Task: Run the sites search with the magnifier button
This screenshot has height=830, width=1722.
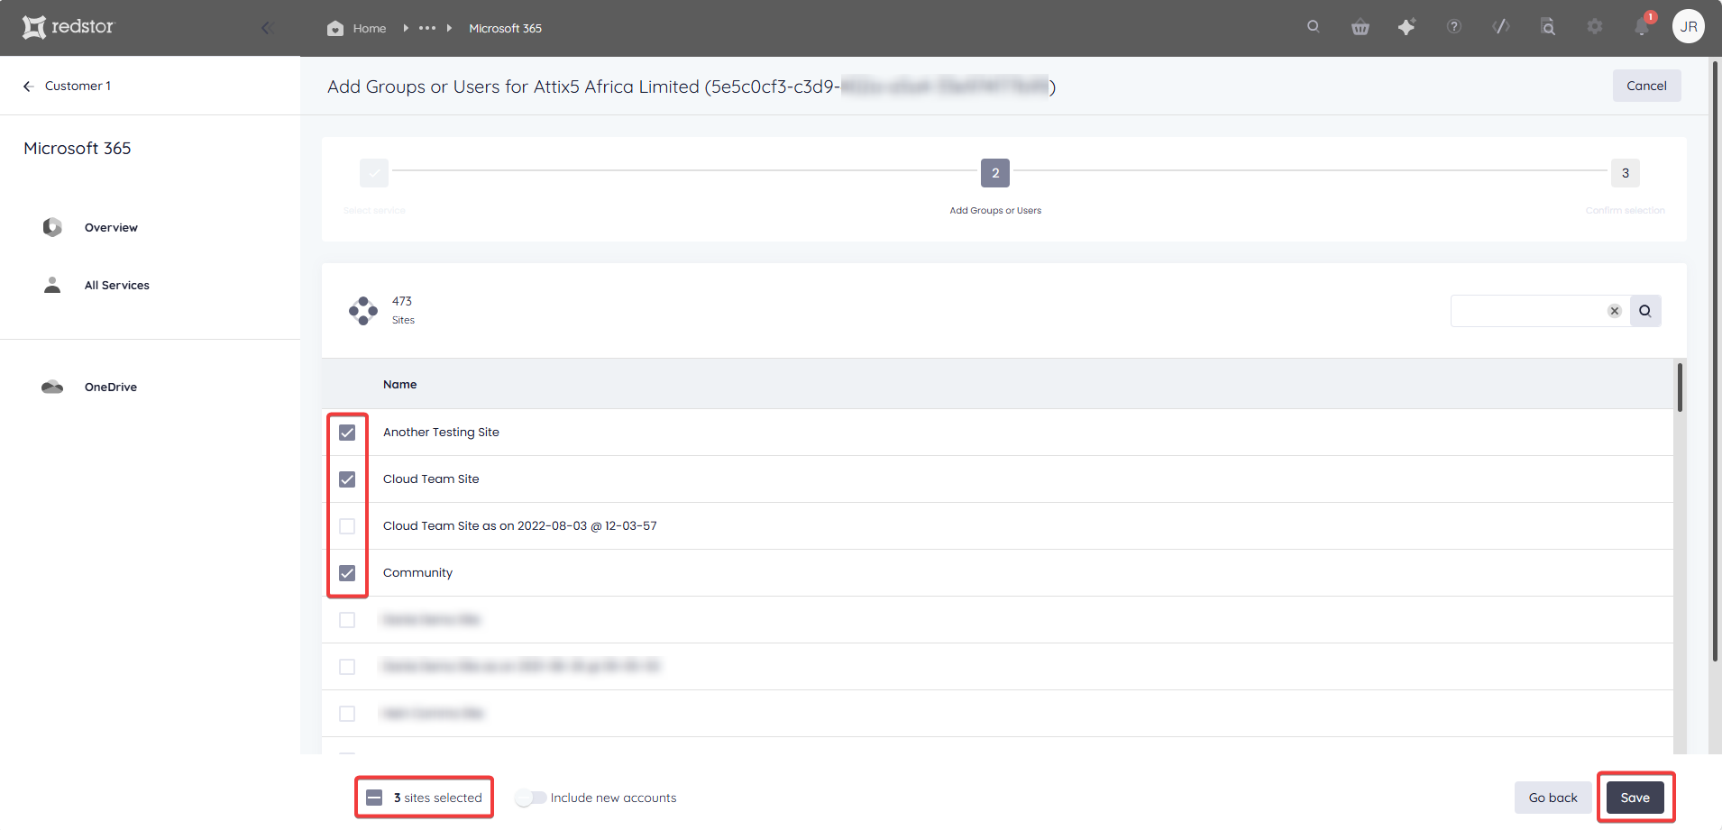Action: (1645, 311)
